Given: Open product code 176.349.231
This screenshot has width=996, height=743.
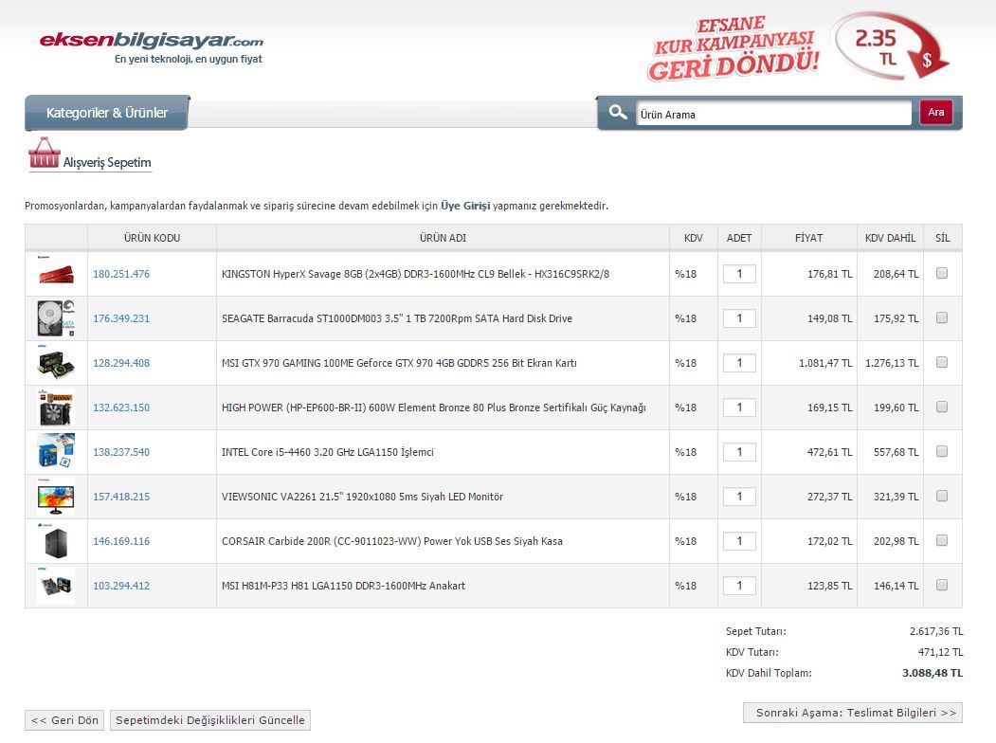Looking at the screenshot, I should tap(121, 318).
